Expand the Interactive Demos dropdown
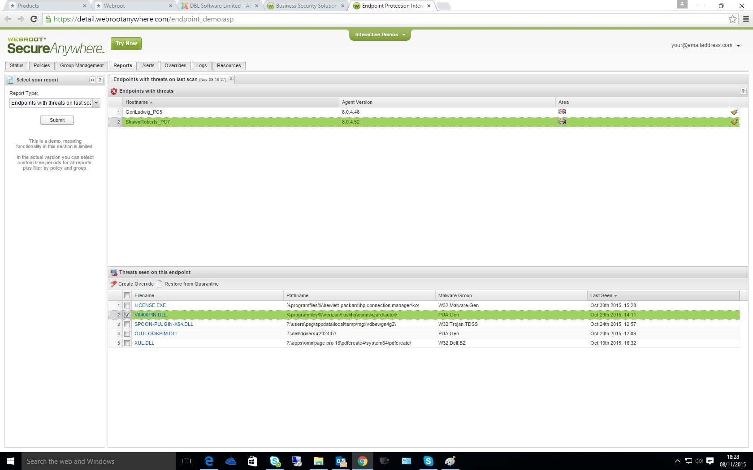 380,34
